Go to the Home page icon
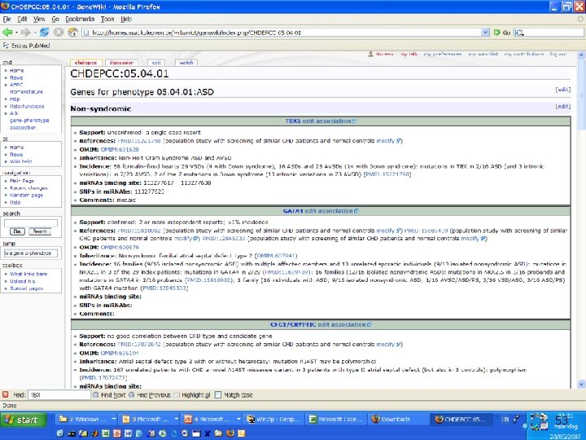 pyautogui.click(x=72, y=33)
